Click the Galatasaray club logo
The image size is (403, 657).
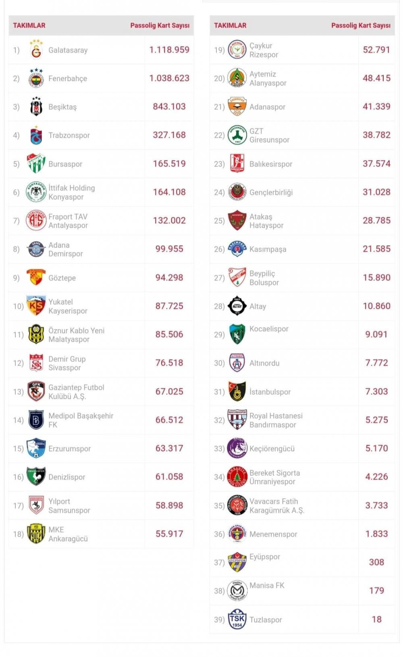(36, 49)
